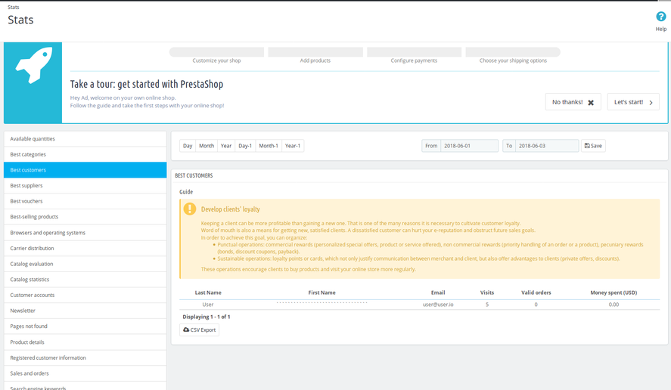Open Browsers and operating systems stats

click(85, 233)
